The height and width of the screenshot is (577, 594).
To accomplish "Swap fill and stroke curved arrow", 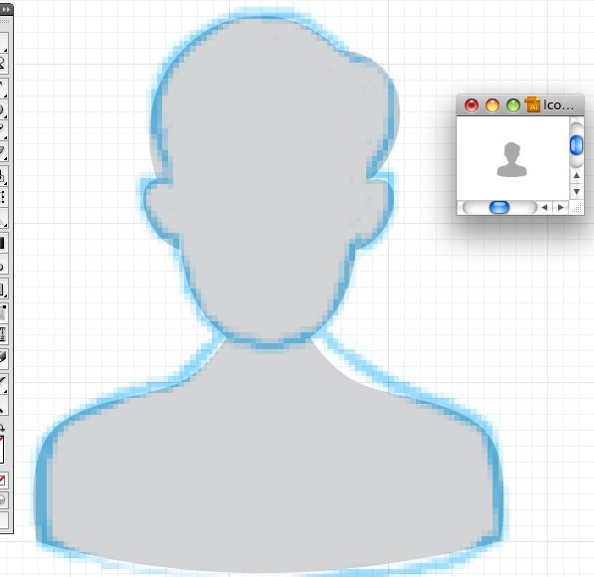I will [2, 428].
